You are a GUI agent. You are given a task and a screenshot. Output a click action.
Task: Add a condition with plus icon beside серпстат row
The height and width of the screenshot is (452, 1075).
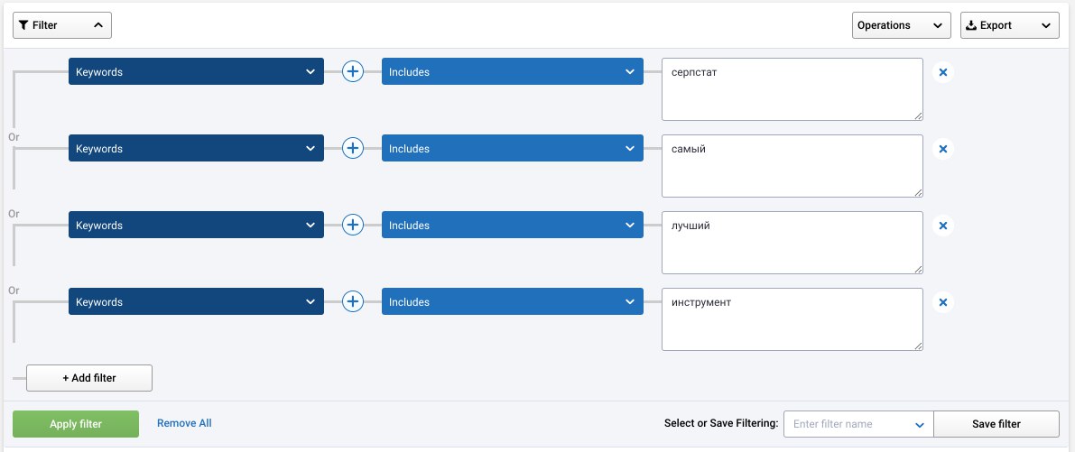[352, 71]
